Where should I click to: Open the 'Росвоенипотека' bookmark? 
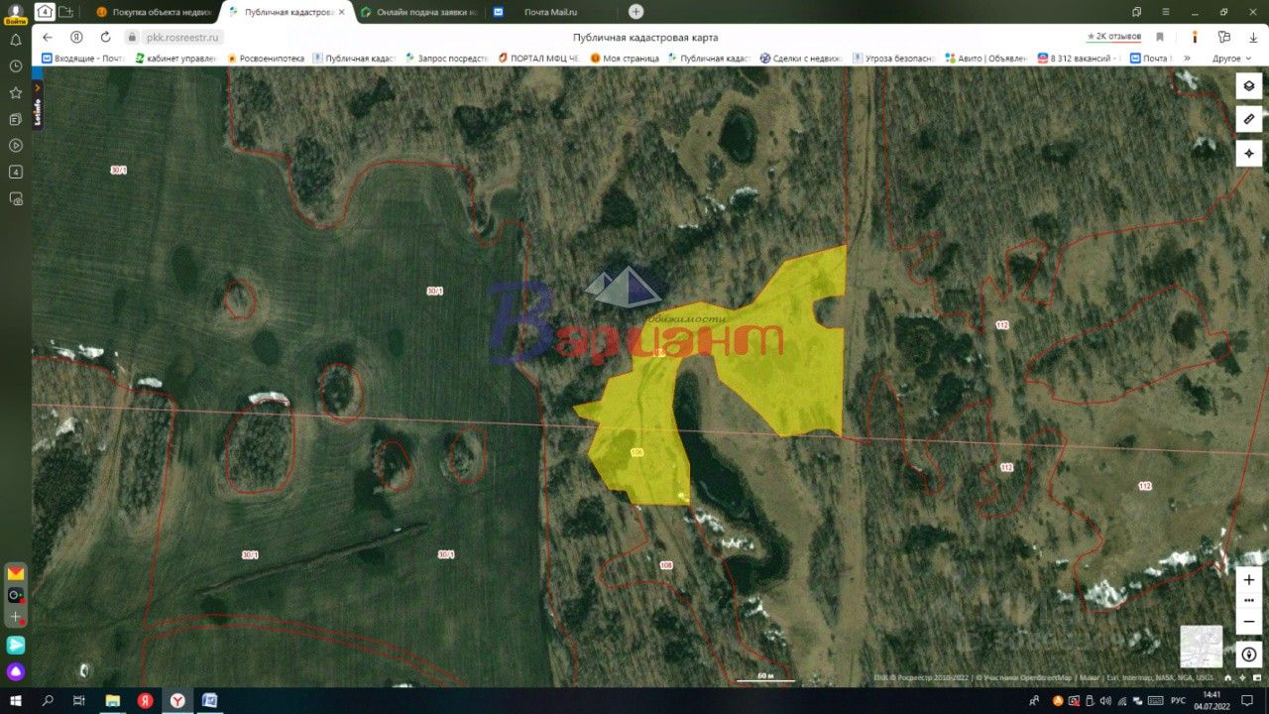click(266, 59)
